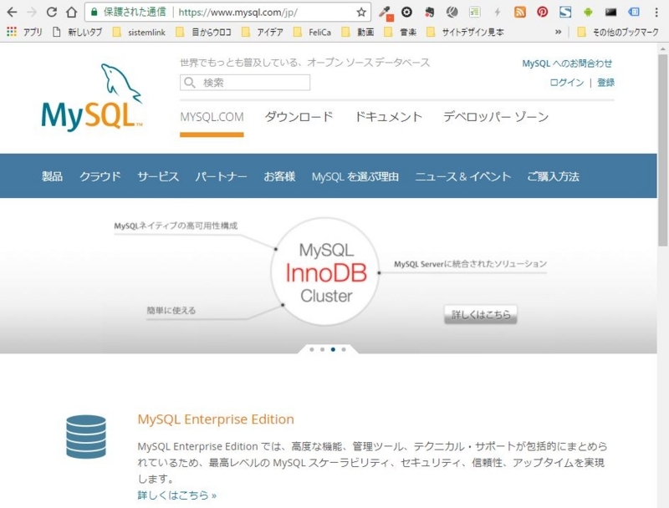
Task: Open the gear settings extension
Action: (x=406, y=11)
